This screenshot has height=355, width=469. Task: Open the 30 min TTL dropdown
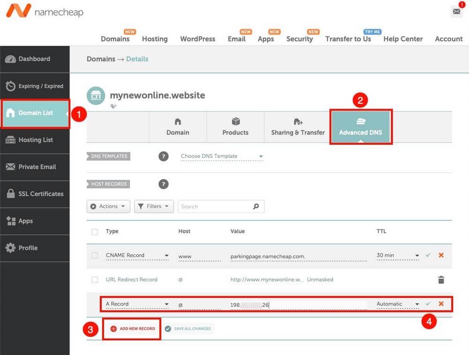pos(398,255)
